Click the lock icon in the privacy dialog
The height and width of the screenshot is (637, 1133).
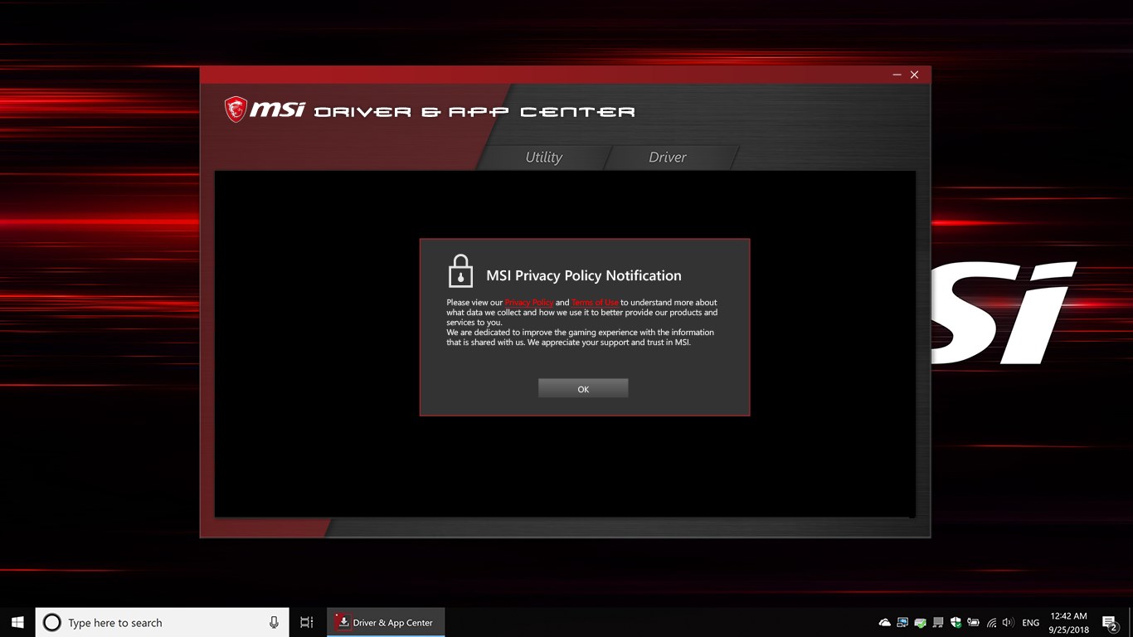pyautogui.click(x=461, y=270)
